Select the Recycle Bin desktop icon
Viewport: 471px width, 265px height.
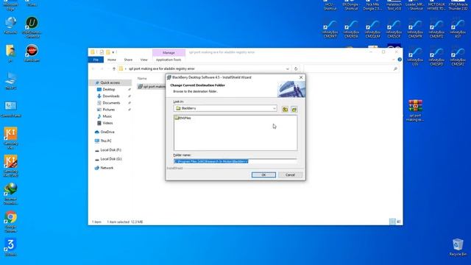click(x=458, y=247)
